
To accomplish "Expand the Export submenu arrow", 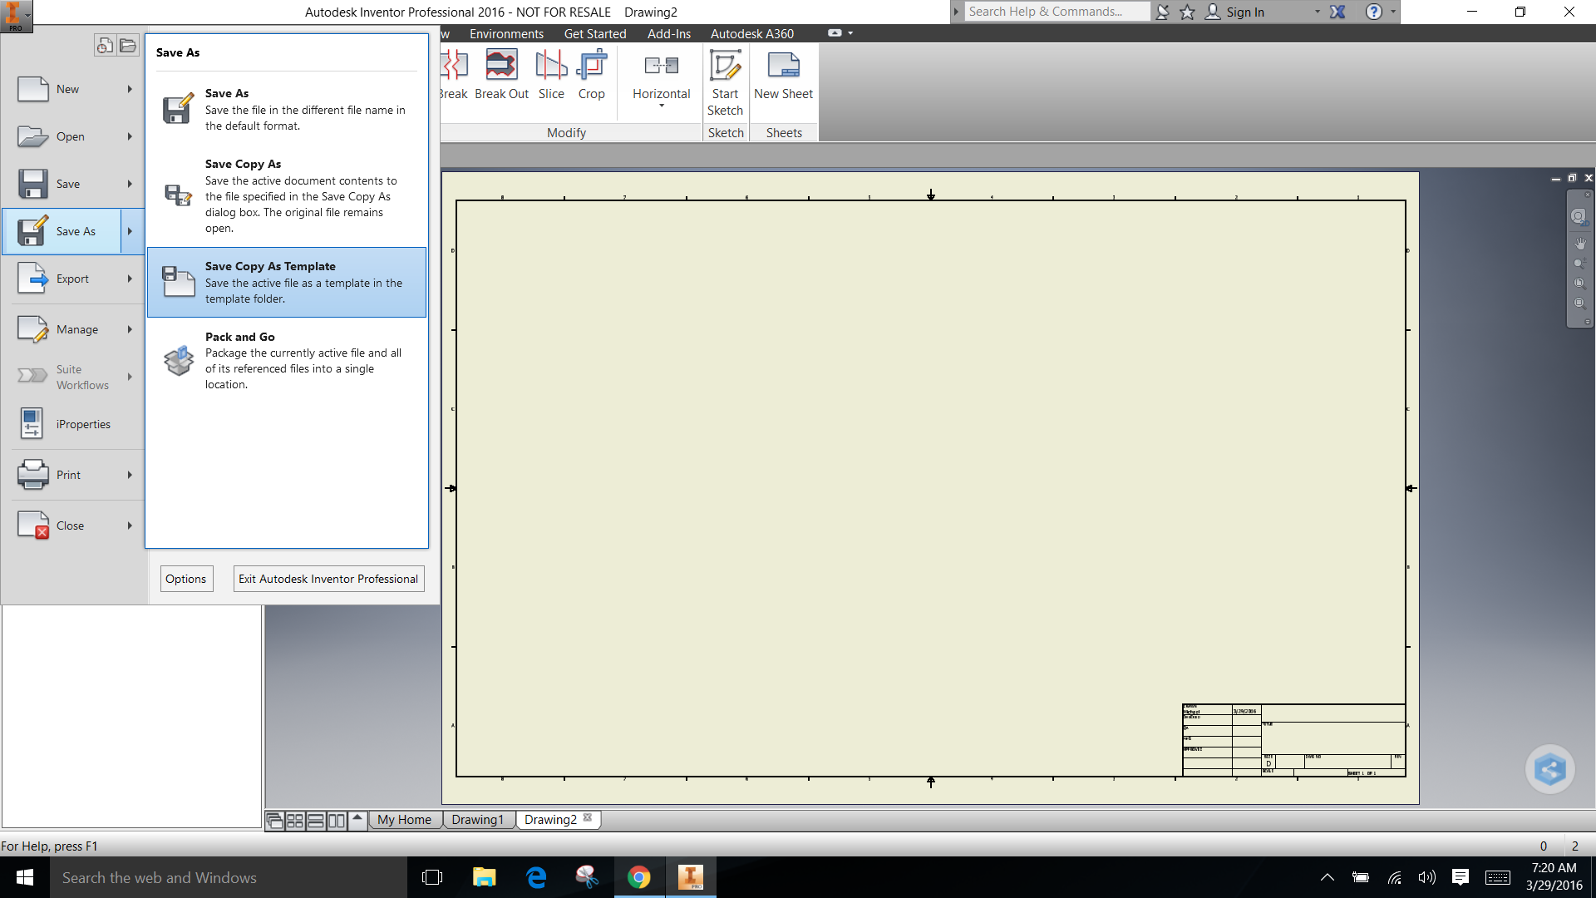I will coord(130,279).
